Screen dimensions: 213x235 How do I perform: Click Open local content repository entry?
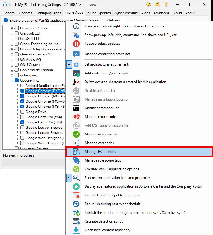click(139, 230)
